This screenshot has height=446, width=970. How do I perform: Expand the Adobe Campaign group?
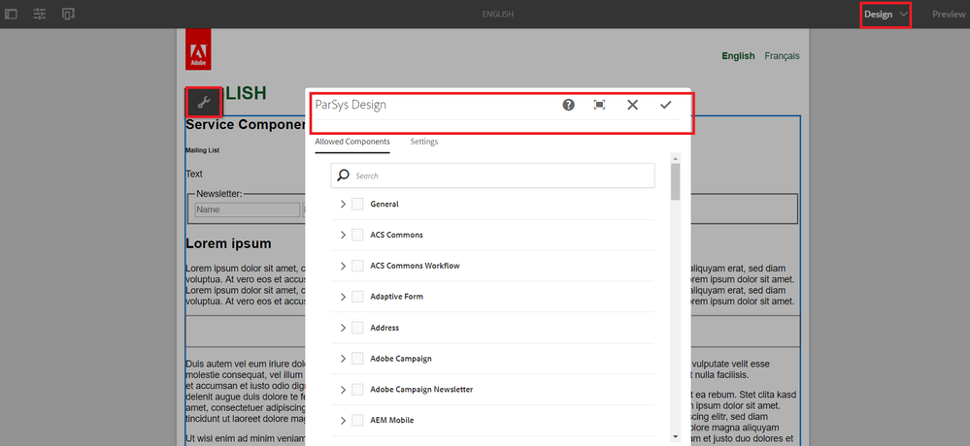(x=343, y=359)
